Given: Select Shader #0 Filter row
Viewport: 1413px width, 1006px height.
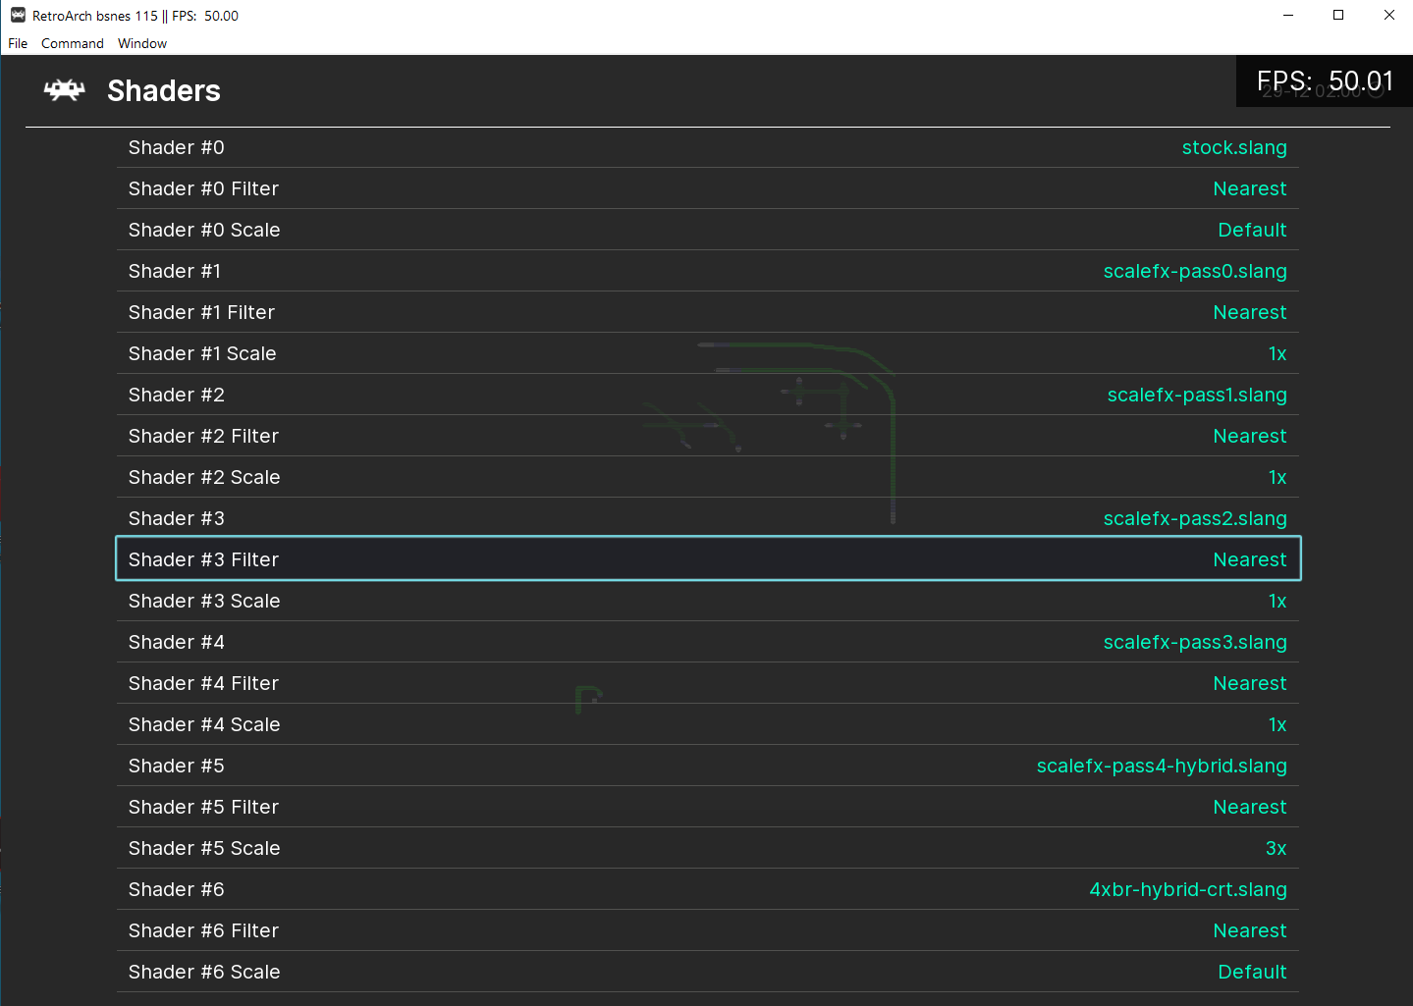Looking at the screenshot, I should [707, 188].
